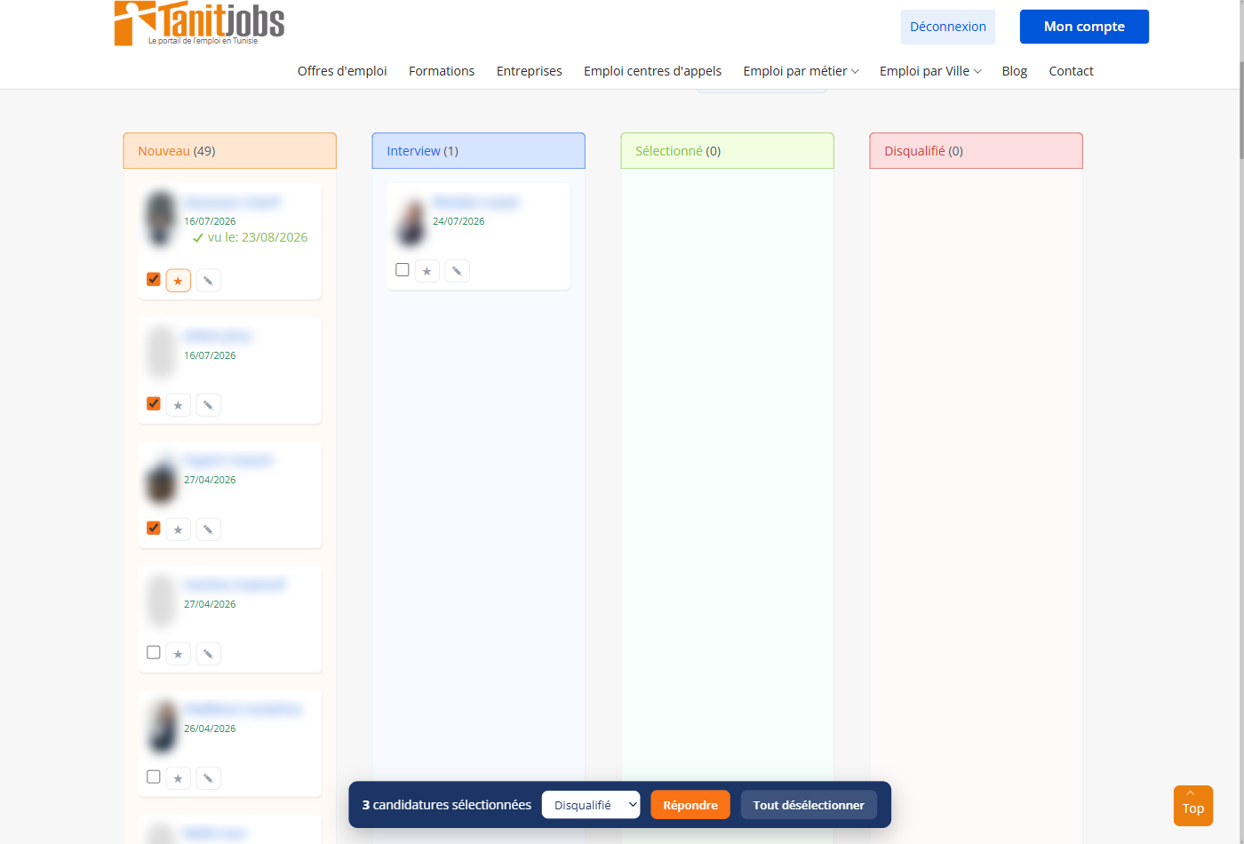Expand Emploi par Ville menu
1244x844 pixels.
coord(930,71)
